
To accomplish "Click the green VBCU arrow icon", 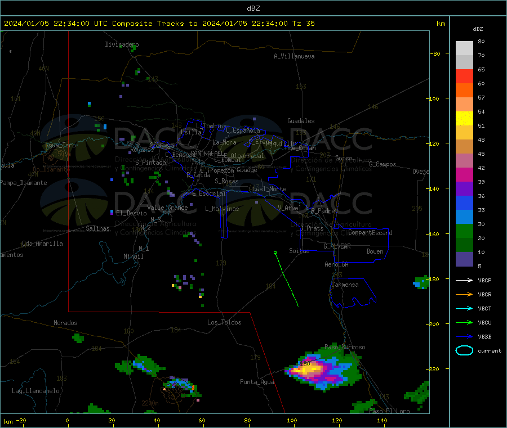I will tap(464, 322).
